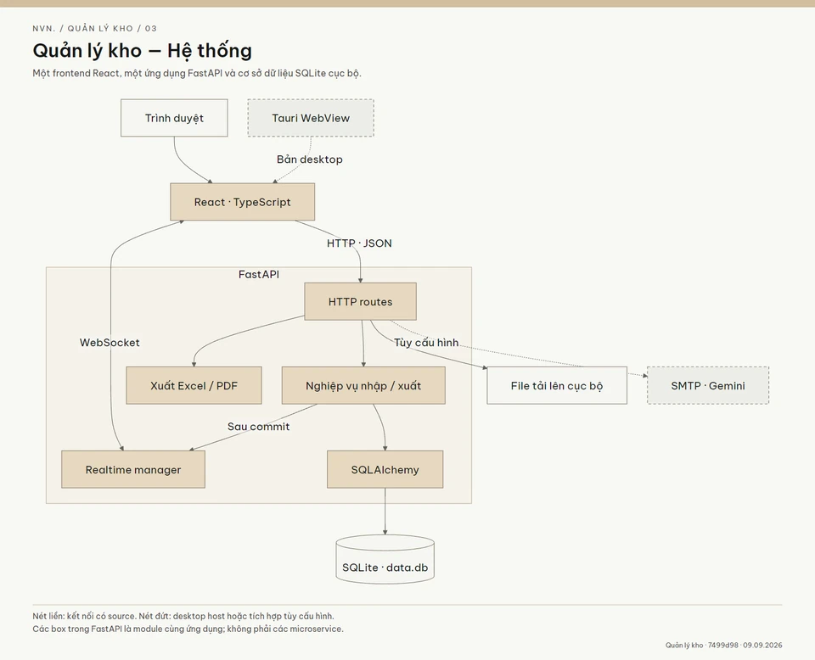Select the "SQLite · data.db" database cylinder
This screenshot has width=815, height=660.
[385, 559]
